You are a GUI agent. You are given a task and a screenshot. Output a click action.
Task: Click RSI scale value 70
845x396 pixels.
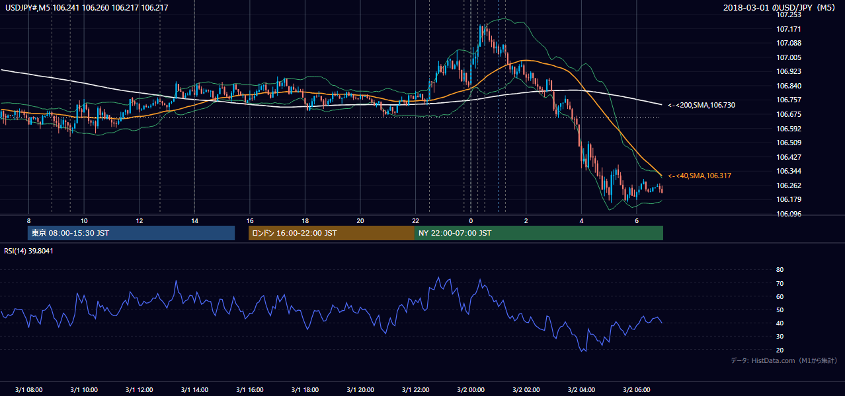click(x=780, y=283)
